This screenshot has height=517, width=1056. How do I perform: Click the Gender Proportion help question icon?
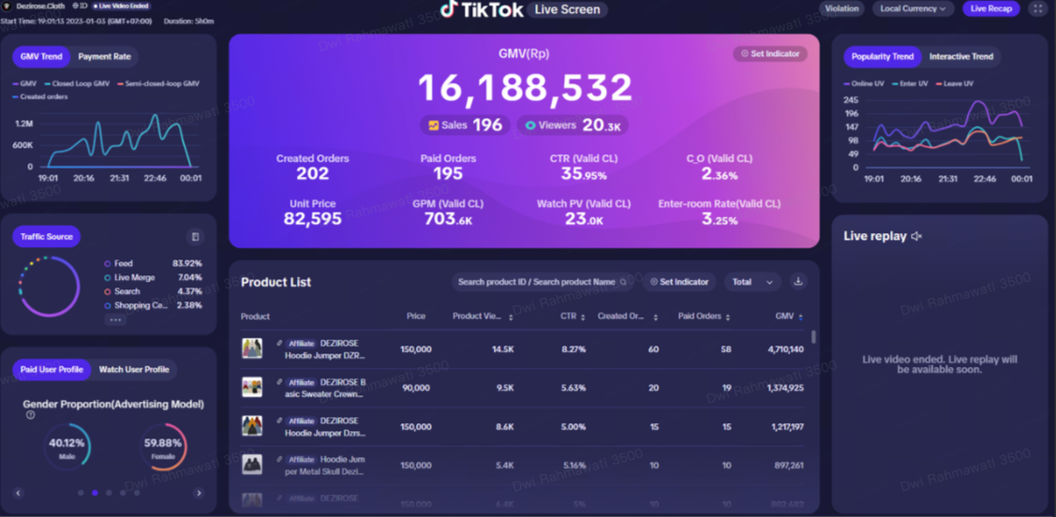(x=30, y=415)
